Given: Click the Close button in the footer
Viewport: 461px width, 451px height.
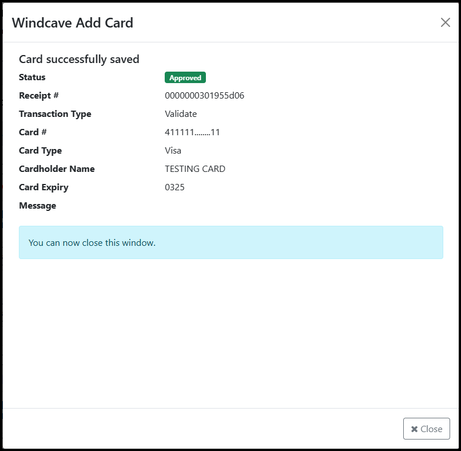Looking at the screenshot, I should [x=426, y=429].
